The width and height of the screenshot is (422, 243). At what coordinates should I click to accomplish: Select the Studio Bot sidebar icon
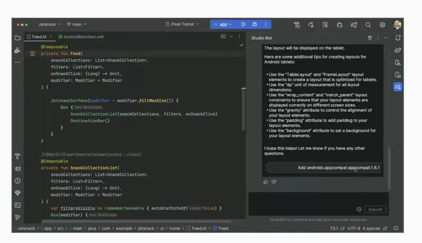(397, 87)
